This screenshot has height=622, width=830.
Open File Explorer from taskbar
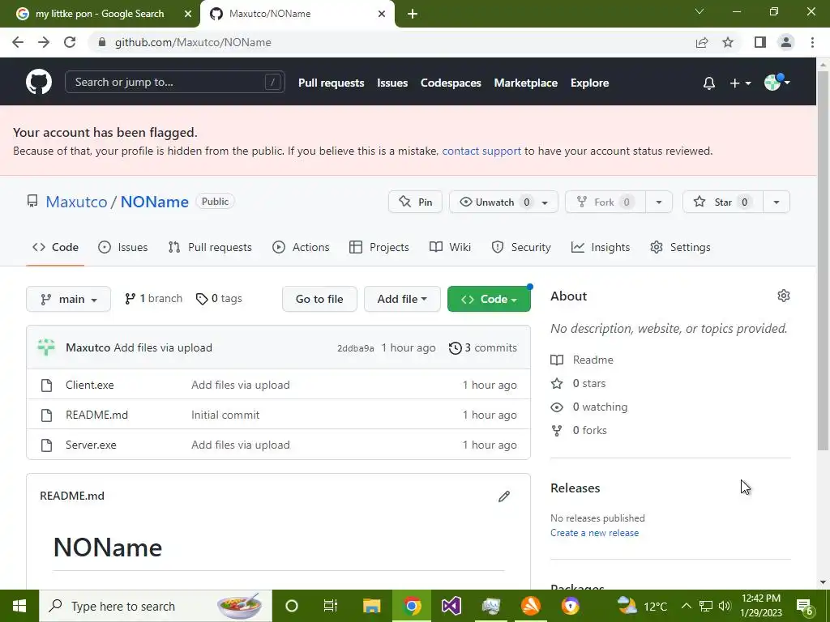371,606
